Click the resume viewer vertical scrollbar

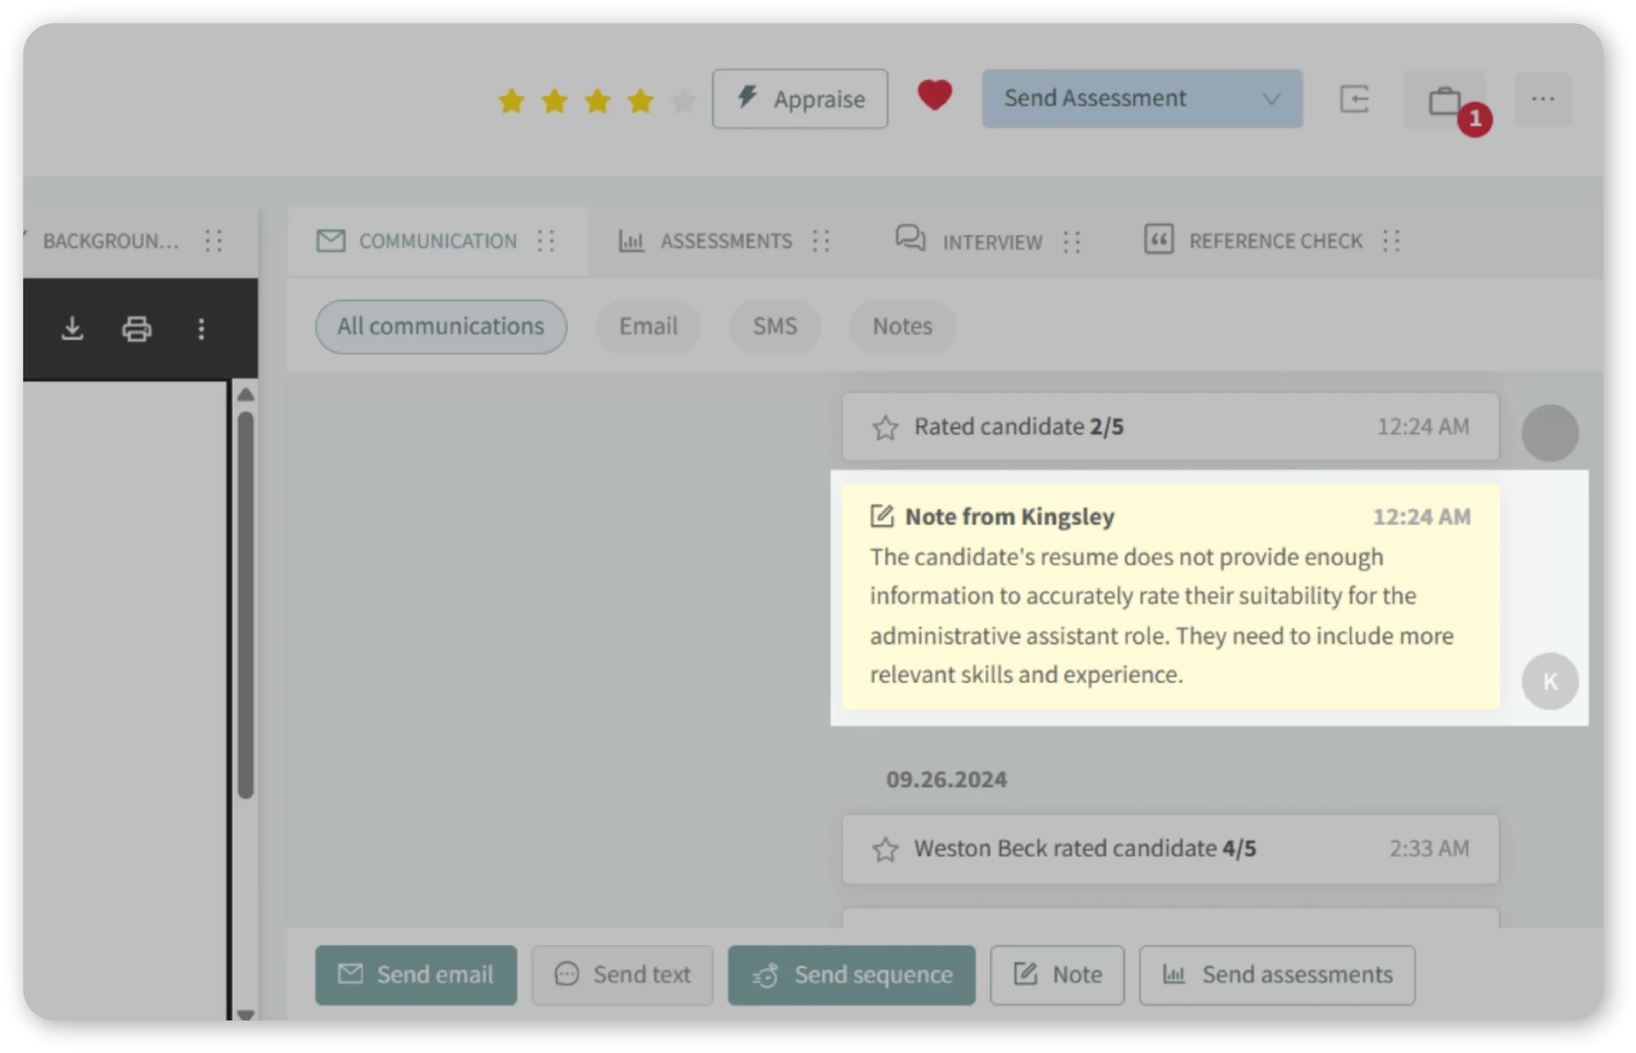point(245,604)
